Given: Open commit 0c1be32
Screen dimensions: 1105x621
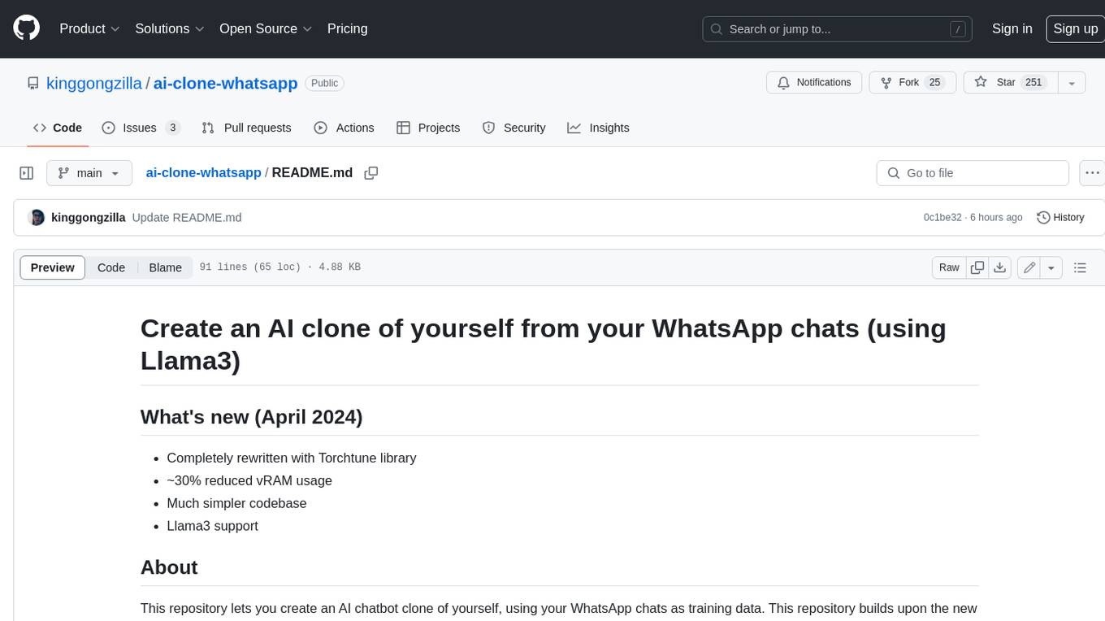Looking at the screenshot, I should pos(942,218).
